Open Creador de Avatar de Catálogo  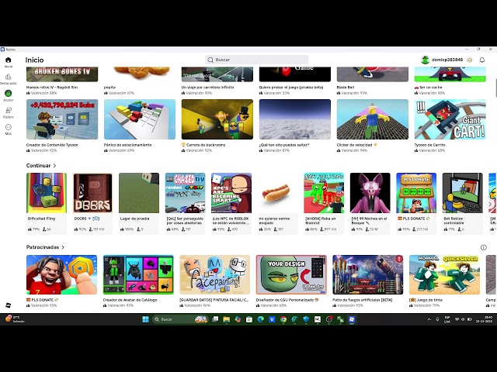(138, 275)
